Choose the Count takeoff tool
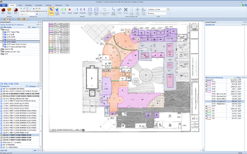Screen dimensions: 247x154 click(x=70, y=11)
